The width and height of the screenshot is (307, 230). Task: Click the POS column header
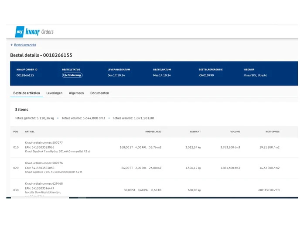[16, 132]
